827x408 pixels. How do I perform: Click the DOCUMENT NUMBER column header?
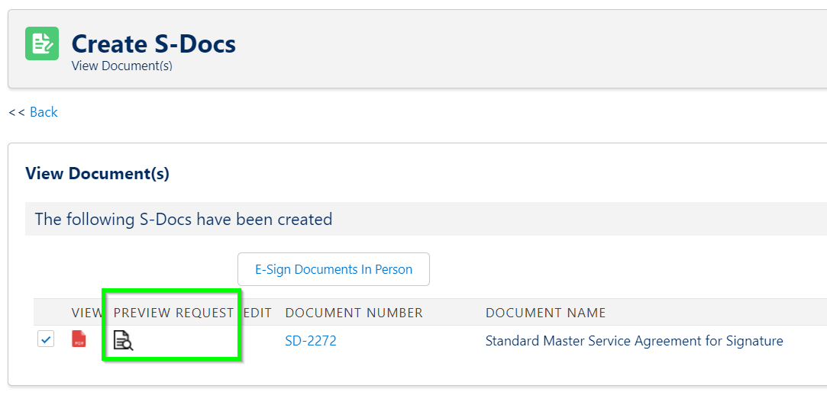point(354,313)
